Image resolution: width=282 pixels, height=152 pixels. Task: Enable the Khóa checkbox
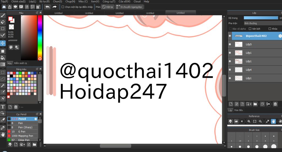click(x=270, y=29)
